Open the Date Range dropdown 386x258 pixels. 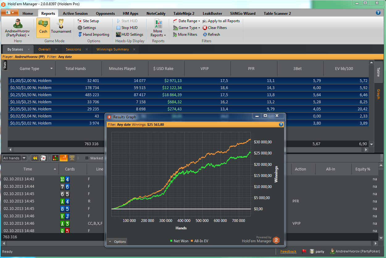pos(186,21)
